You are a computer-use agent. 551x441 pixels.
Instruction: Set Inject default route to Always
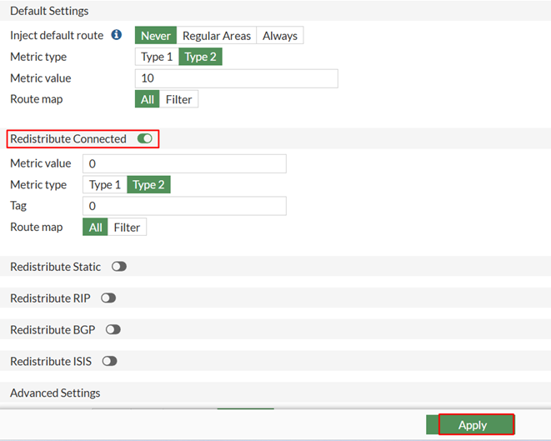point(280,36)
